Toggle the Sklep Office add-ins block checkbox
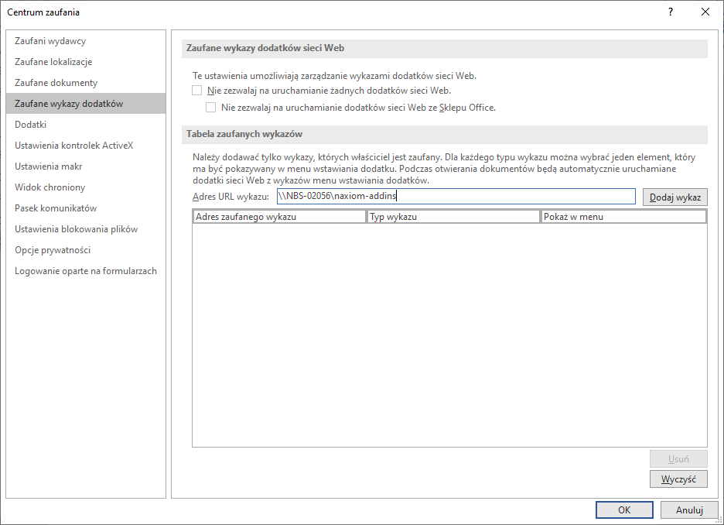The image size is (724, 525). coord(210,108)
